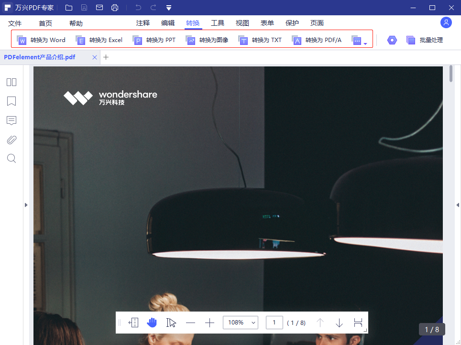Toggle the selection cursor tool in bottom toolbar
The height and width of the screenshot is (345, 461).
(171, 323)
